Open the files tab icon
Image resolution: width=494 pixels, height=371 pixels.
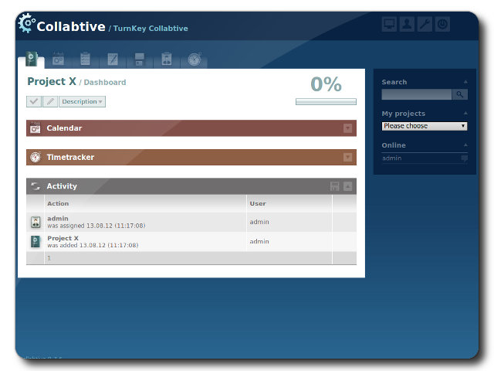140,59
